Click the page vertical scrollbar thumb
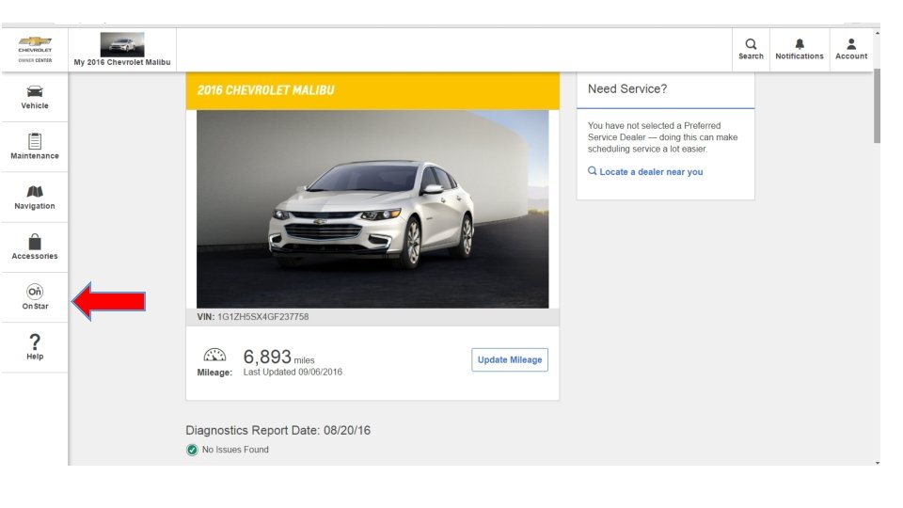903x508 pixels. (x=877, y=106)
